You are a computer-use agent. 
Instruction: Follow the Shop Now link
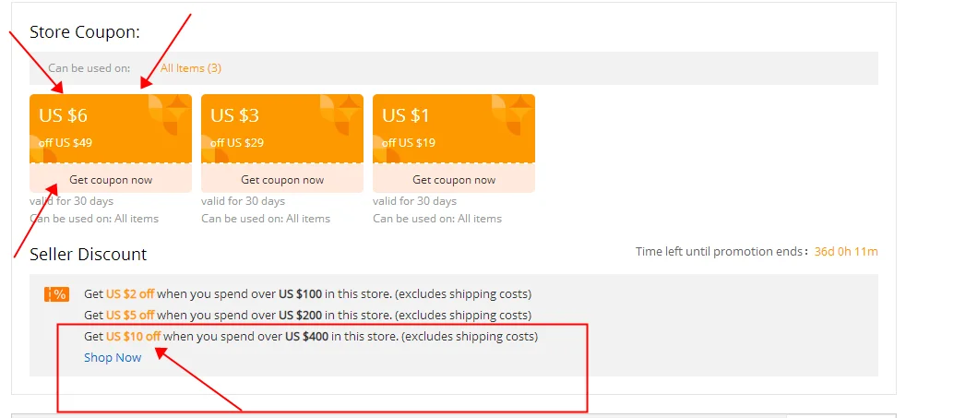click(x=113, y=358)
